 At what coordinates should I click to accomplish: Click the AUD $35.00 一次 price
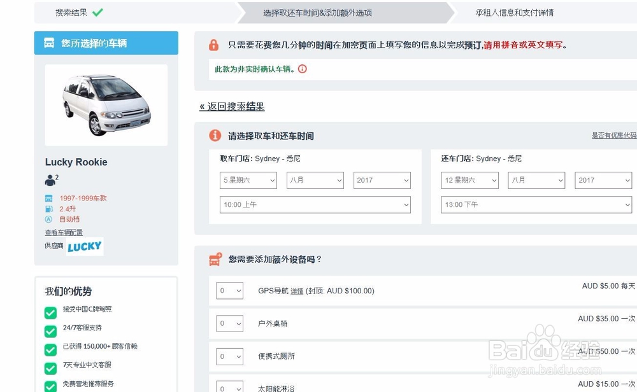[x=606, y=319]
